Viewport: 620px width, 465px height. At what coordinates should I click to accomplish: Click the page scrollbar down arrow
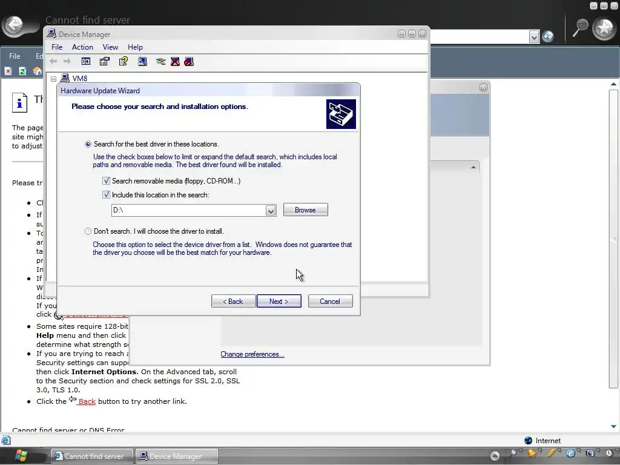click(613, 427)
